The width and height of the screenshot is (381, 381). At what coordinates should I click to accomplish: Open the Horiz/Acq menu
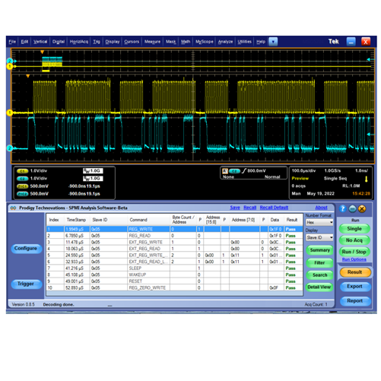tap(79, 42)
